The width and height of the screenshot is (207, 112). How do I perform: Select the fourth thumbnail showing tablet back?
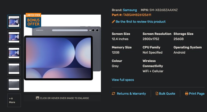click(x=14, y=69)
